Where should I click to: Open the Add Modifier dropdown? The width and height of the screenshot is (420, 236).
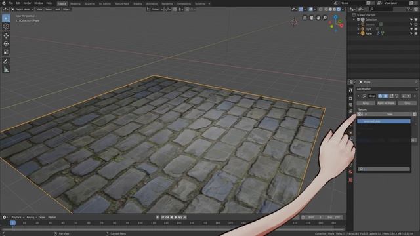[x=387, y=89]
